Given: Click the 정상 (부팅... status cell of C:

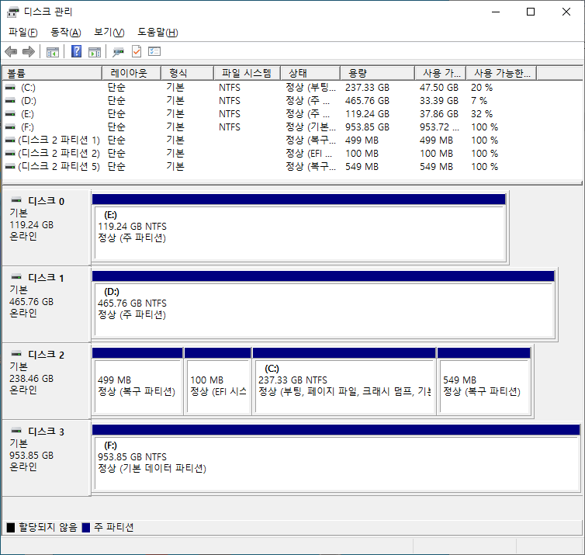Looking at the screenshot, I should coord(311,88).
